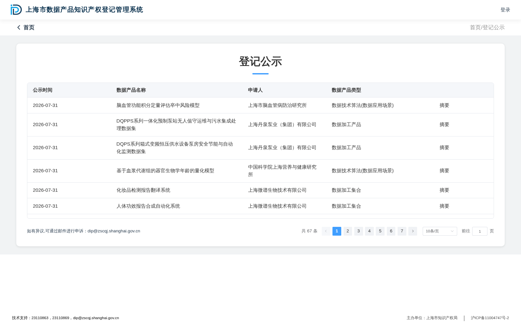The height and width of the screenshot is (325, 521).
Task: Open 摘要 for 人体功效报告合成自动化系统
Action: [x=444, y=206]
